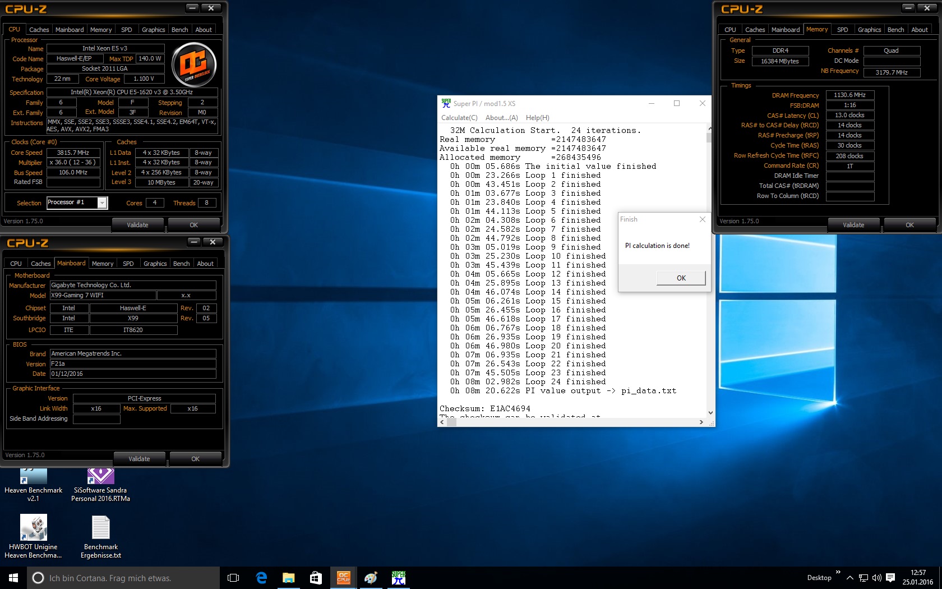Click the Windows Start button
942x589 pixels.
[13, 578]
